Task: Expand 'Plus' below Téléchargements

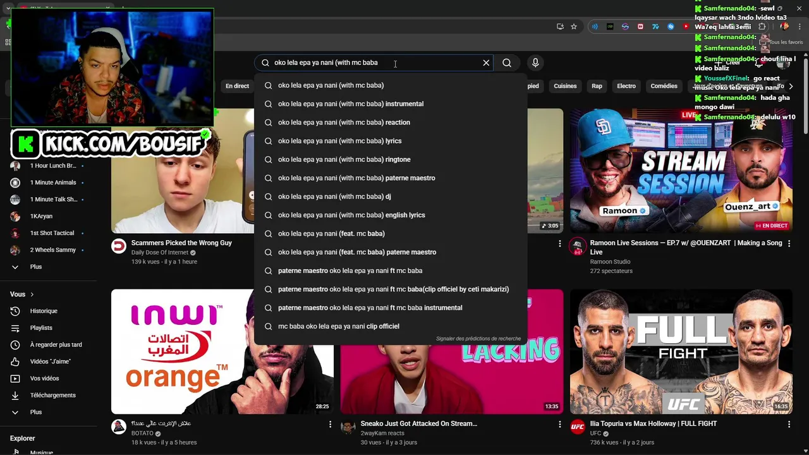Action: coord(48,412)
